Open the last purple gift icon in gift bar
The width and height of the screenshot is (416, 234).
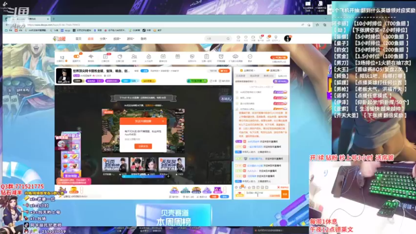click(217, 190)
